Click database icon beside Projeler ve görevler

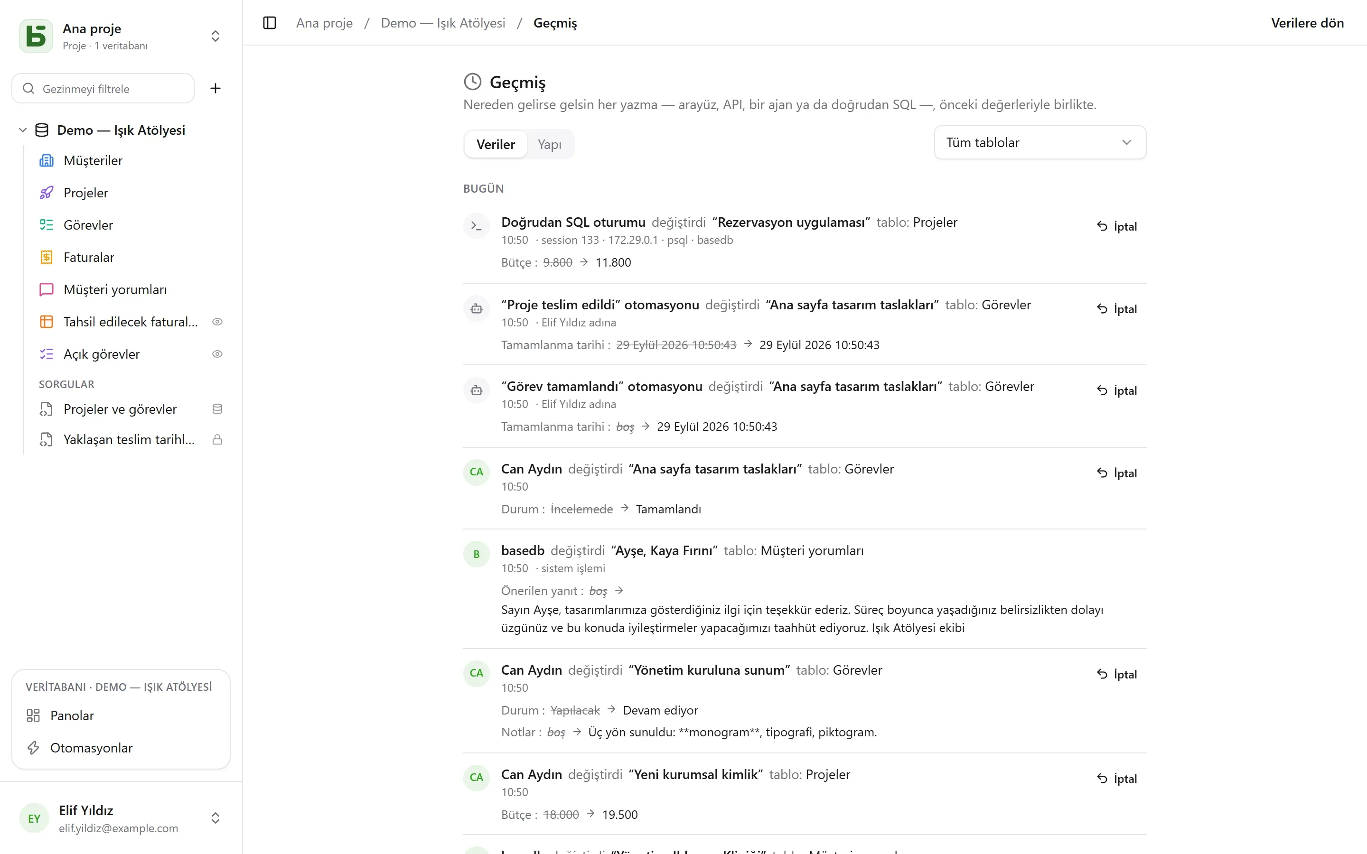click(x=217, y=409)
